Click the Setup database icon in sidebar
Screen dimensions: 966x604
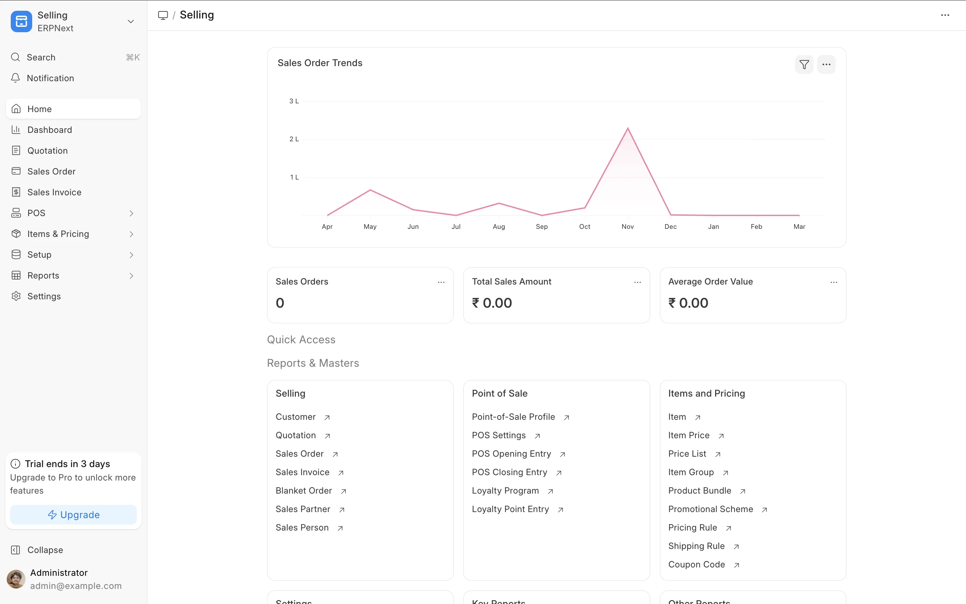[x=16, y=254]
